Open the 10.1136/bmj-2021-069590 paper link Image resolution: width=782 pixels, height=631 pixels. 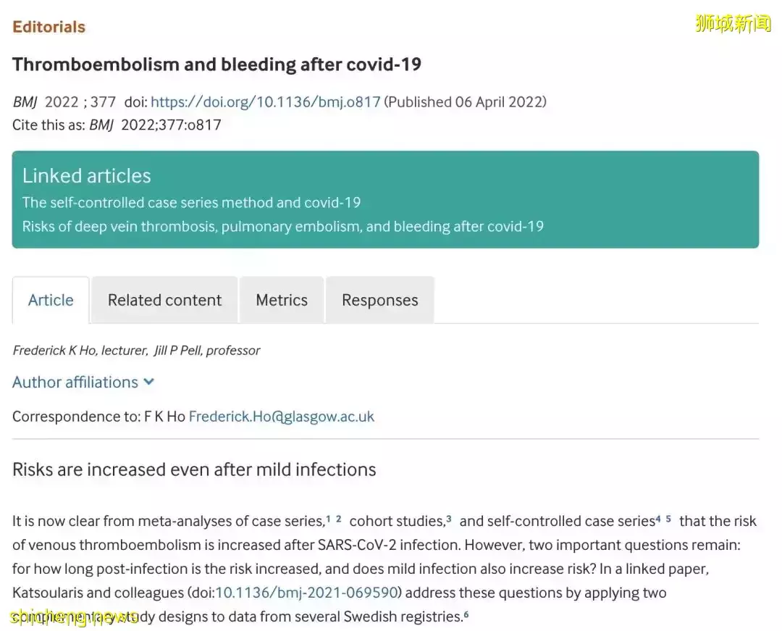click(x=308, y=593)
